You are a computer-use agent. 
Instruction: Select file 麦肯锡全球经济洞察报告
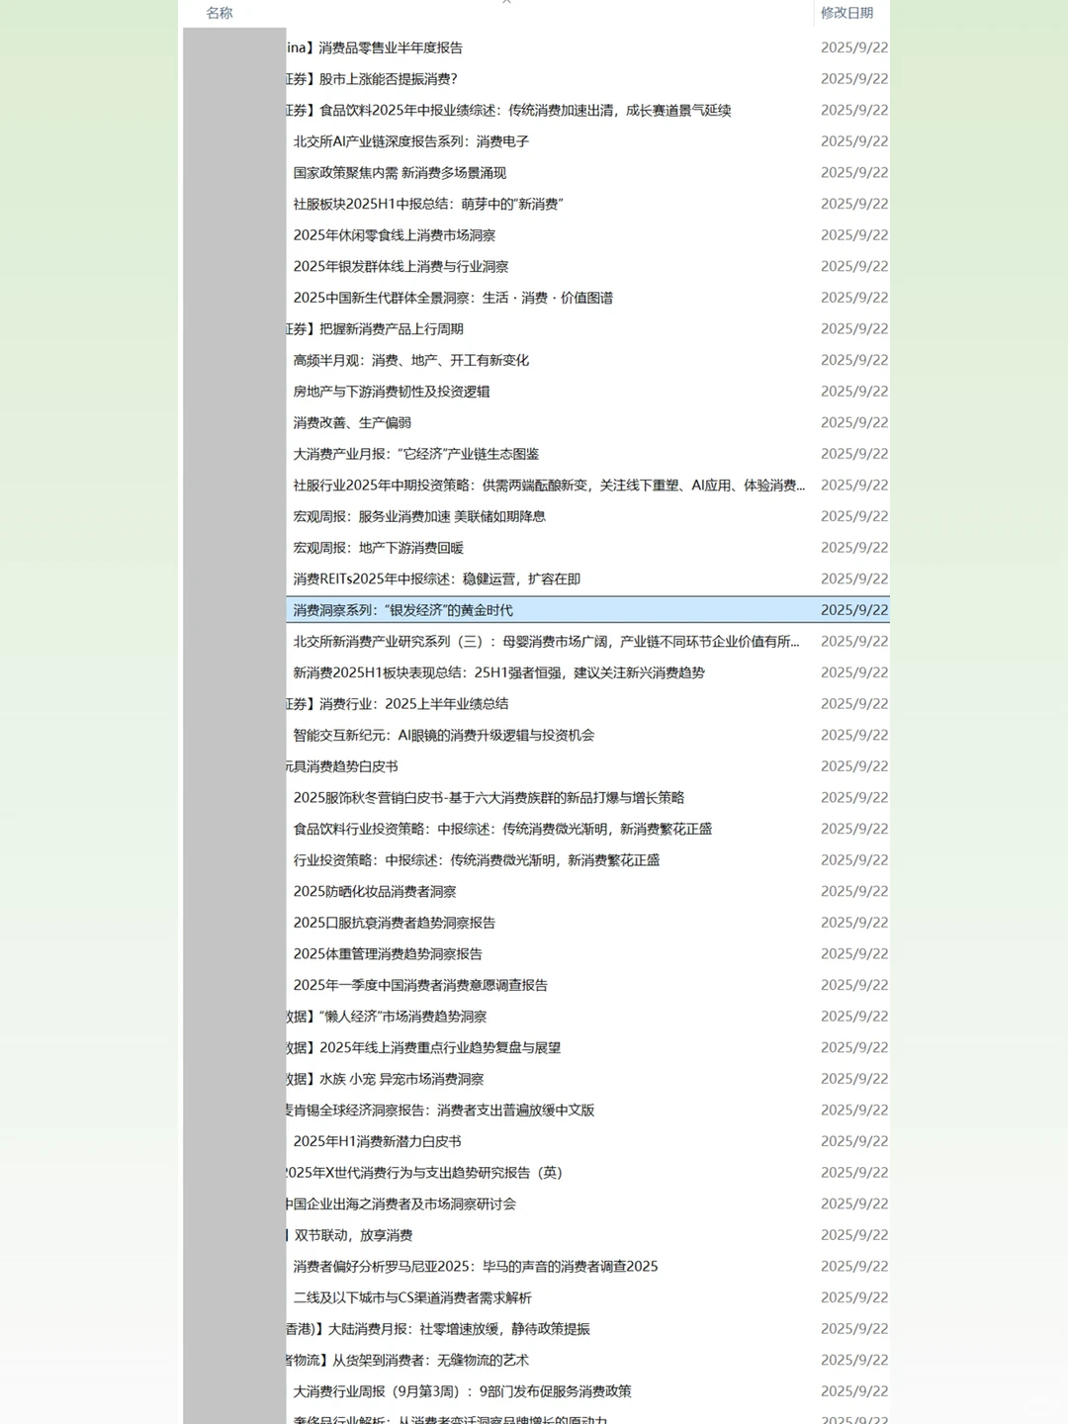click(441, 1111)
